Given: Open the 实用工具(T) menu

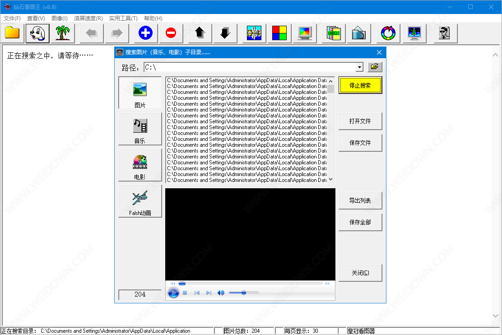Looking at the screenshot, I should point(123,18).
